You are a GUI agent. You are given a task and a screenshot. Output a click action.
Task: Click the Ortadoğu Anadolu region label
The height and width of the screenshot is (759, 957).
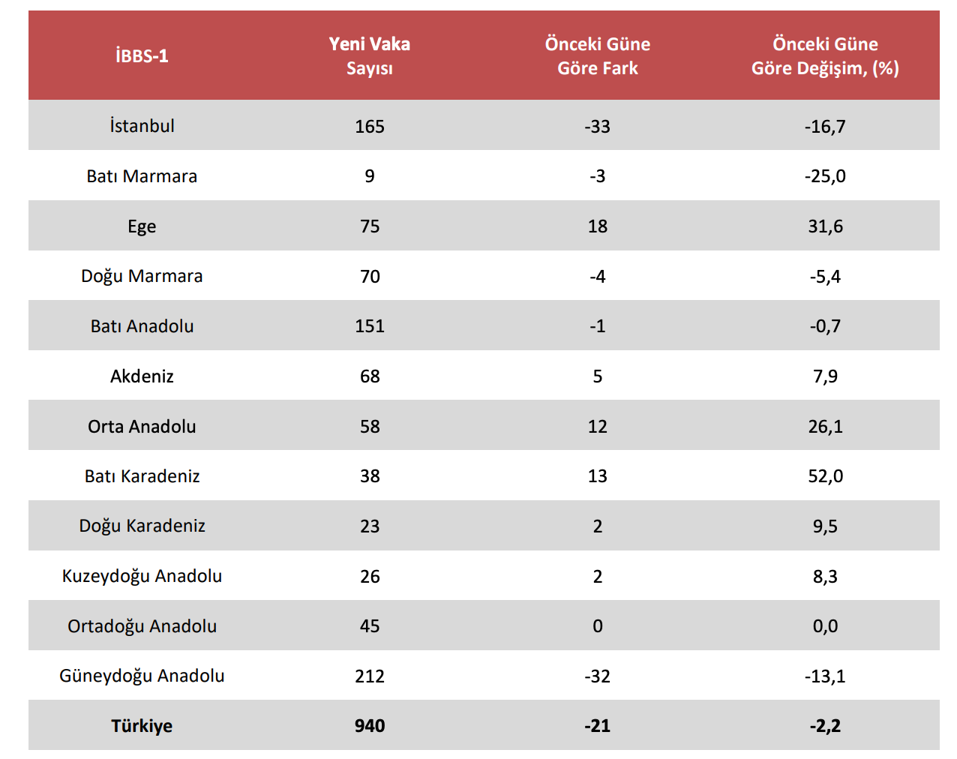point(142,626)
